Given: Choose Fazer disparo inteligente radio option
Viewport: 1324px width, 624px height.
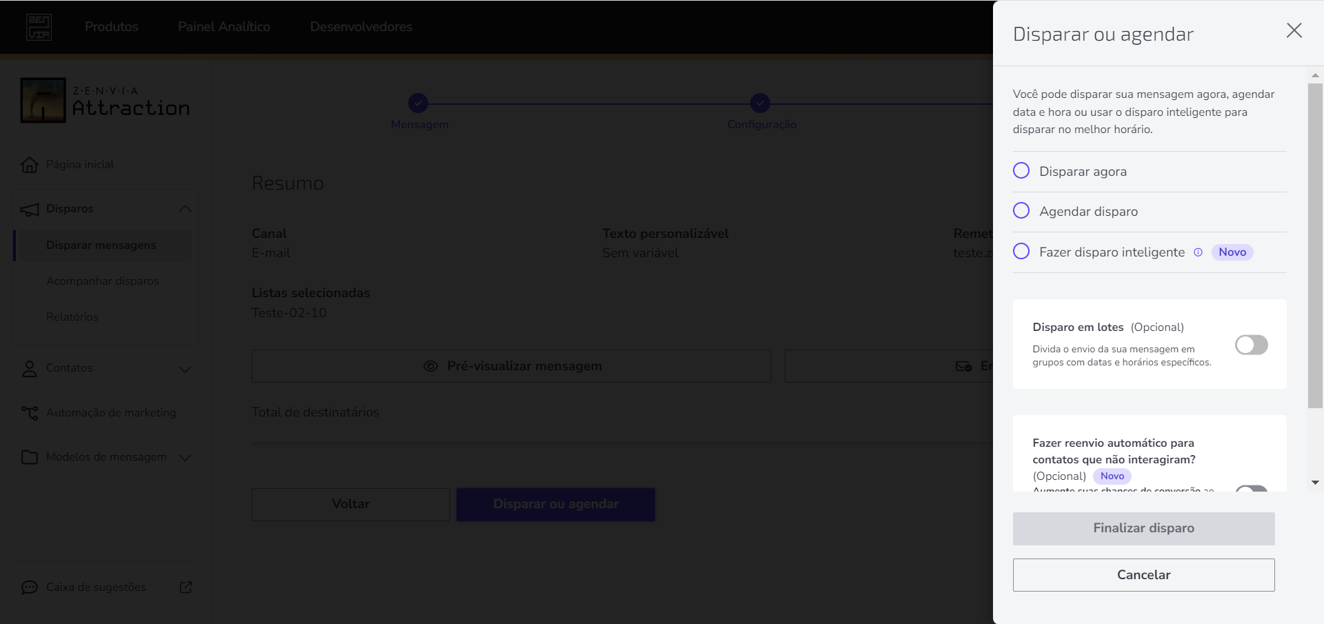Looking at the screenshot, I should point(1021,251).
